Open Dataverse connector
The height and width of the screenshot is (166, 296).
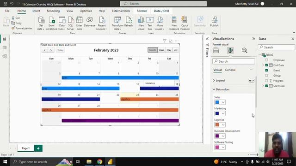click(90, 22)
